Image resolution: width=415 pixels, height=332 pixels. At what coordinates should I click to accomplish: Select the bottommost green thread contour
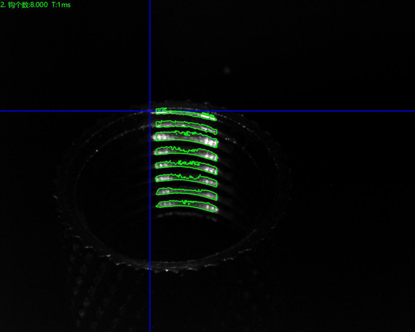pyautogui.click(x=186, y=206)
